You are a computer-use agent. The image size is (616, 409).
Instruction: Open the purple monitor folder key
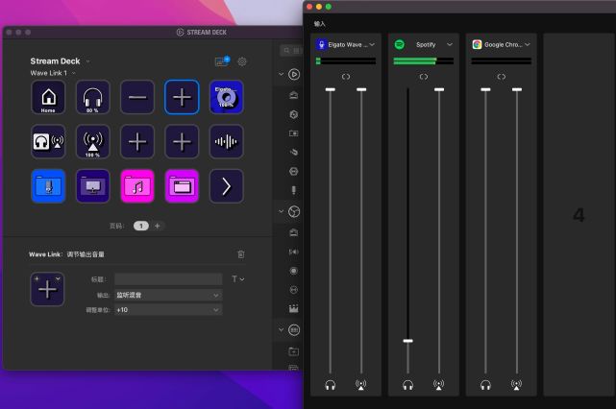click(92, 186)
